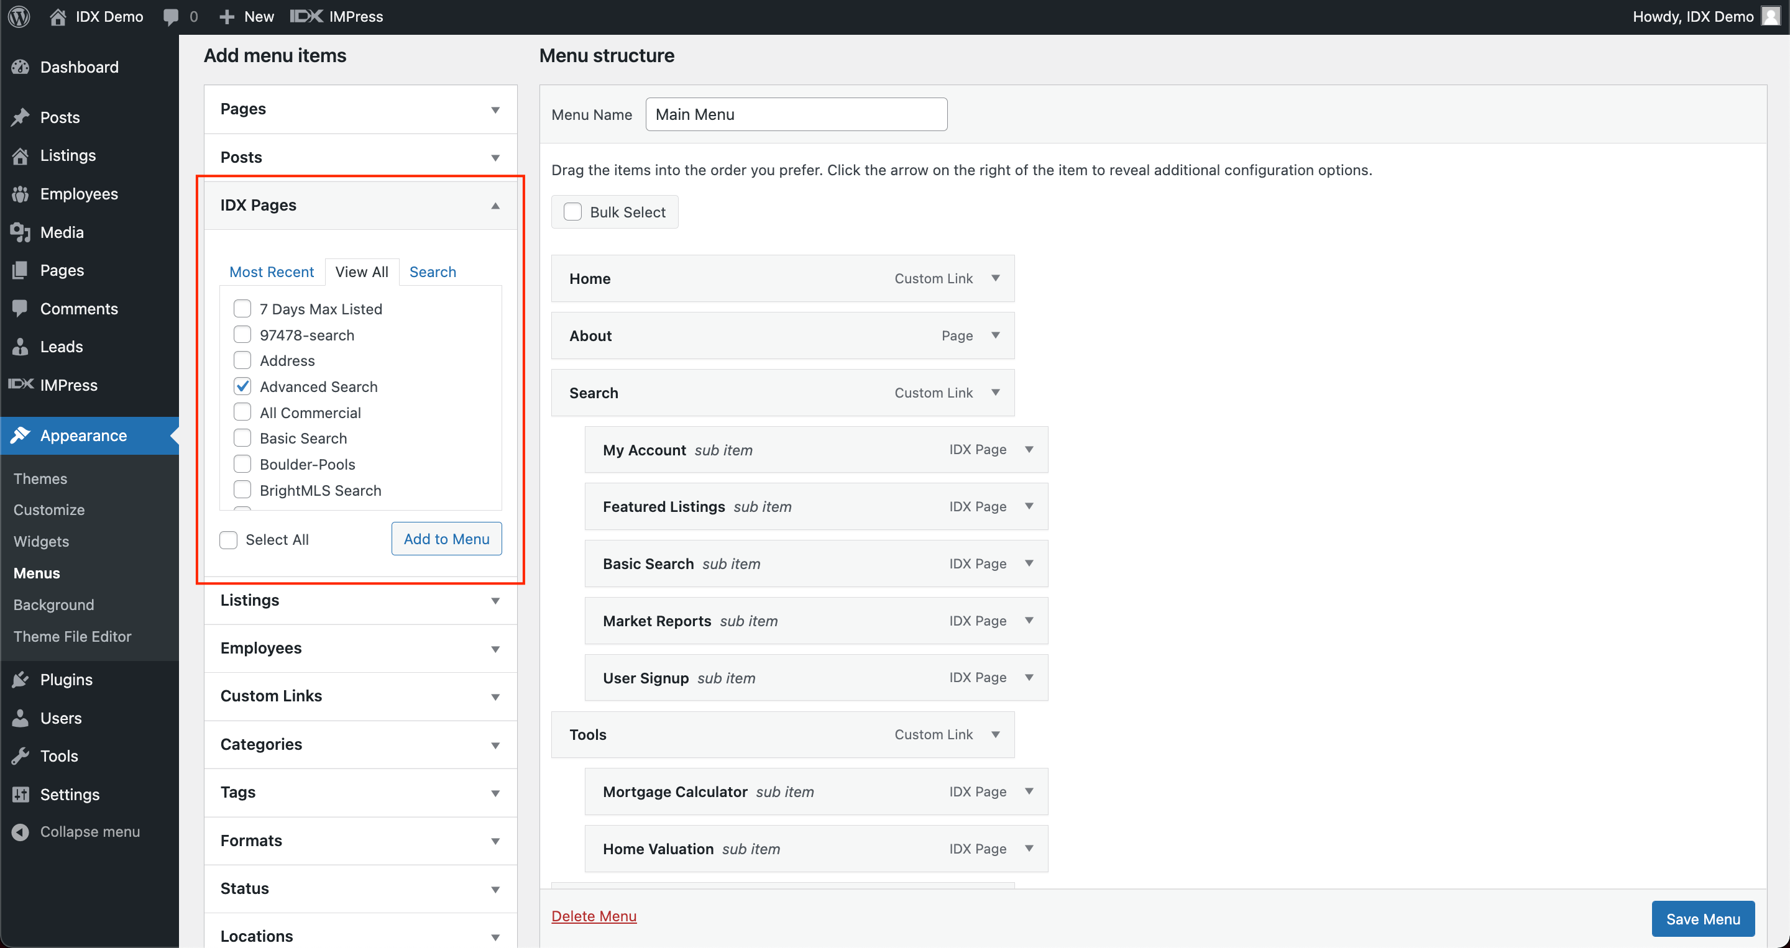Enable the Select All checkbox
This screenshot has height=948, width=1790.
(x=229, y=539)
